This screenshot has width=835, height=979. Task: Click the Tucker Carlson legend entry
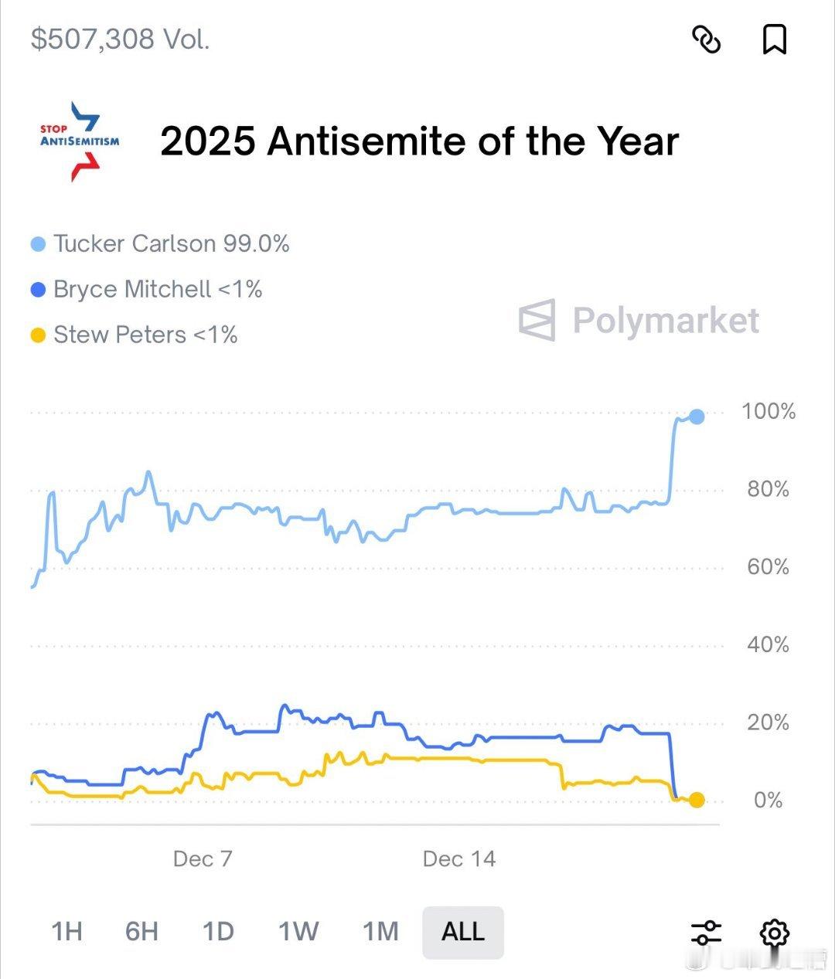[x=171, y=244]
